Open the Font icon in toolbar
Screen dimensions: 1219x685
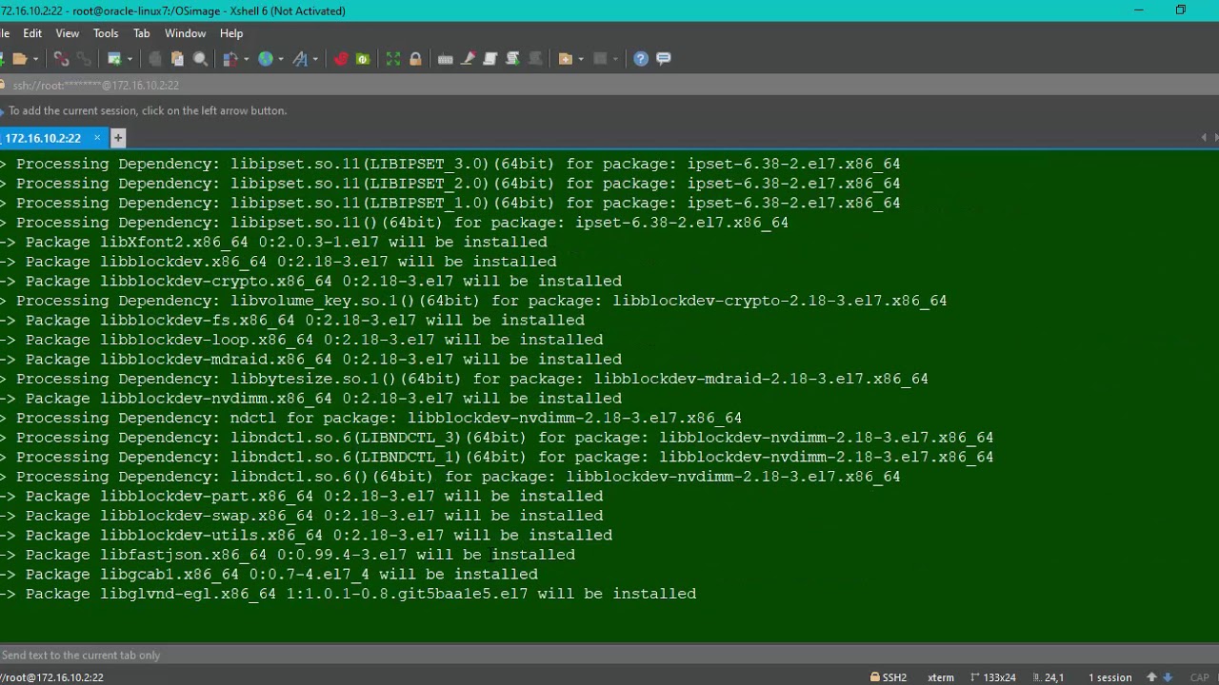coord(301,59)
